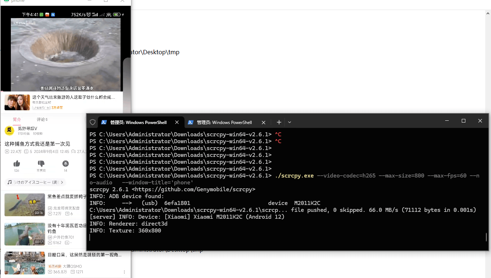
Task: Click the phone status bar battery icon
Action: (117, 14)
